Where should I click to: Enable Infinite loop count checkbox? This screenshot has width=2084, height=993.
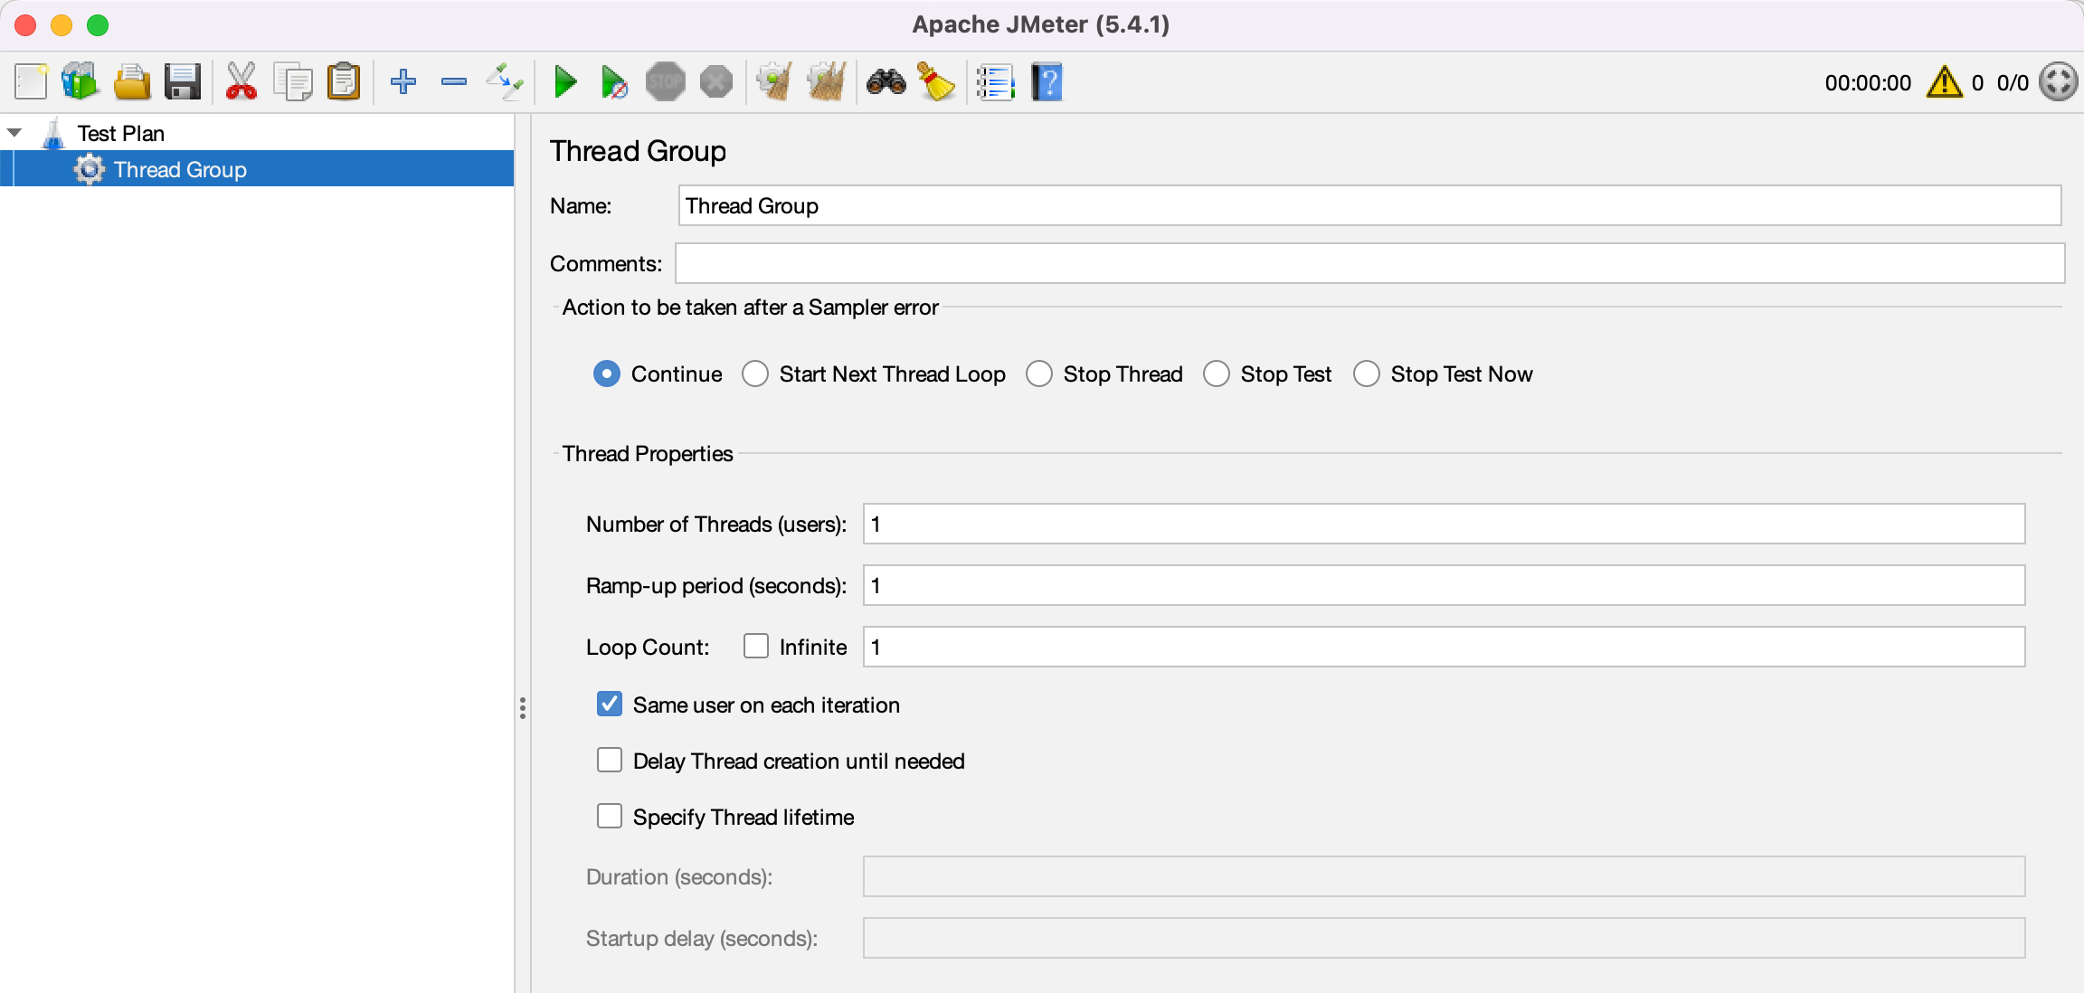tap(756, 646)
